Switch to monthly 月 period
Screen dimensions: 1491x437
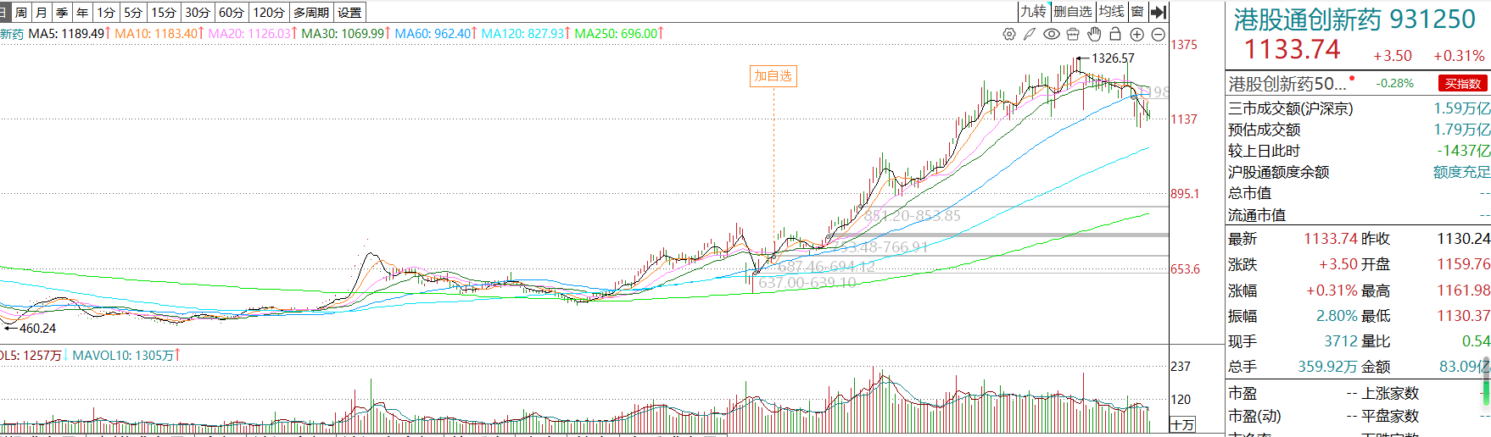tap(42, 13)
